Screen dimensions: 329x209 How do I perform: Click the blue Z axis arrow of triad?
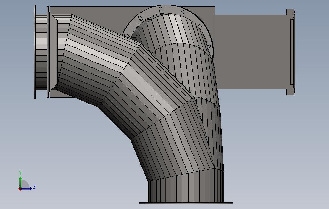pos(26,188)
